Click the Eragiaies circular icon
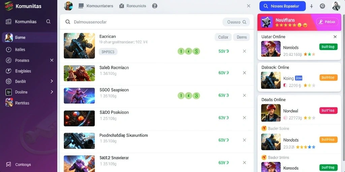The image size is (345, 172). coord(8,71)
